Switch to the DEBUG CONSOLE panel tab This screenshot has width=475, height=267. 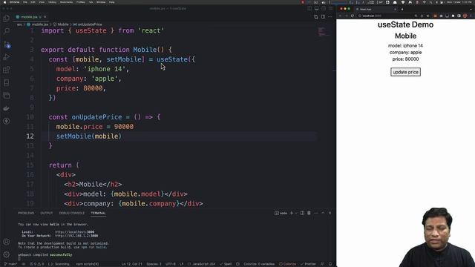(72, 213)
